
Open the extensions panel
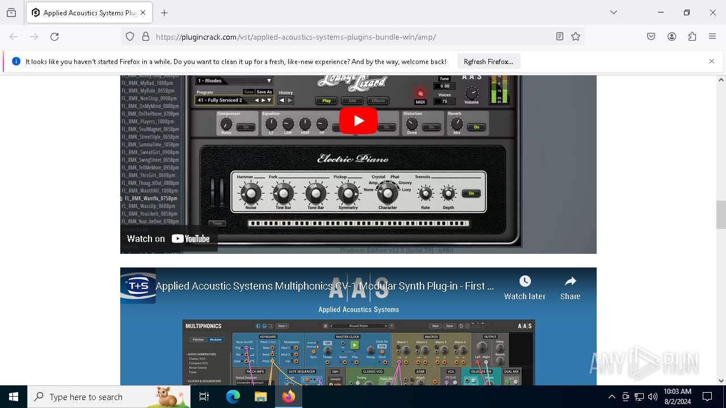692,37
